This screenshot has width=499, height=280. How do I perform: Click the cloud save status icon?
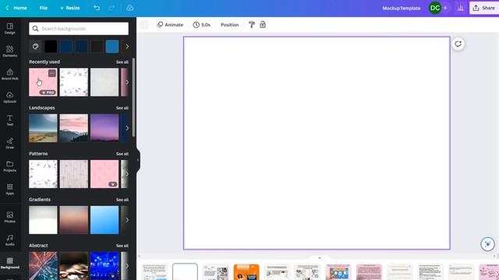130,8
